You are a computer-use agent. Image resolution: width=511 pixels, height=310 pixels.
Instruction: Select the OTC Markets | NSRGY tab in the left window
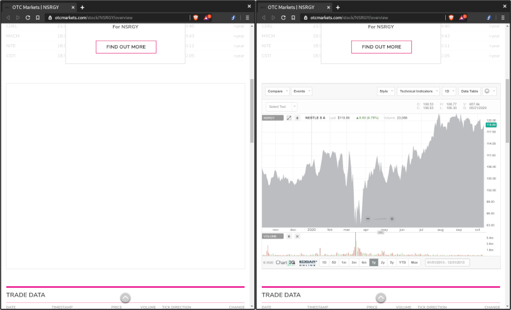click(x=40, y=7)
